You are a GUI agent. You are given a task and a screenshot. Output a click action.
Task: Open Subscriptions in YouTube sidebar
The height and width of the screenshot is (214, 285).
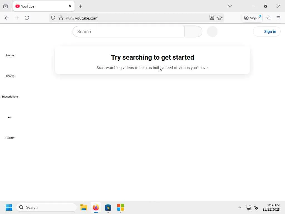tap(10, 96)
